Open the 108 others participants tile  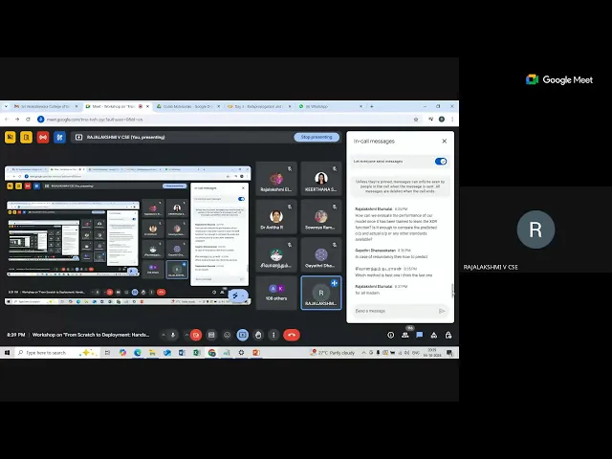[276, 293]
